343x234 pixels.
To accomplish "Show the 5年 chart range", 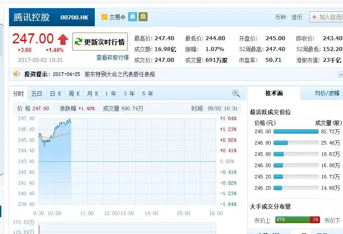I will coord(147,94).
